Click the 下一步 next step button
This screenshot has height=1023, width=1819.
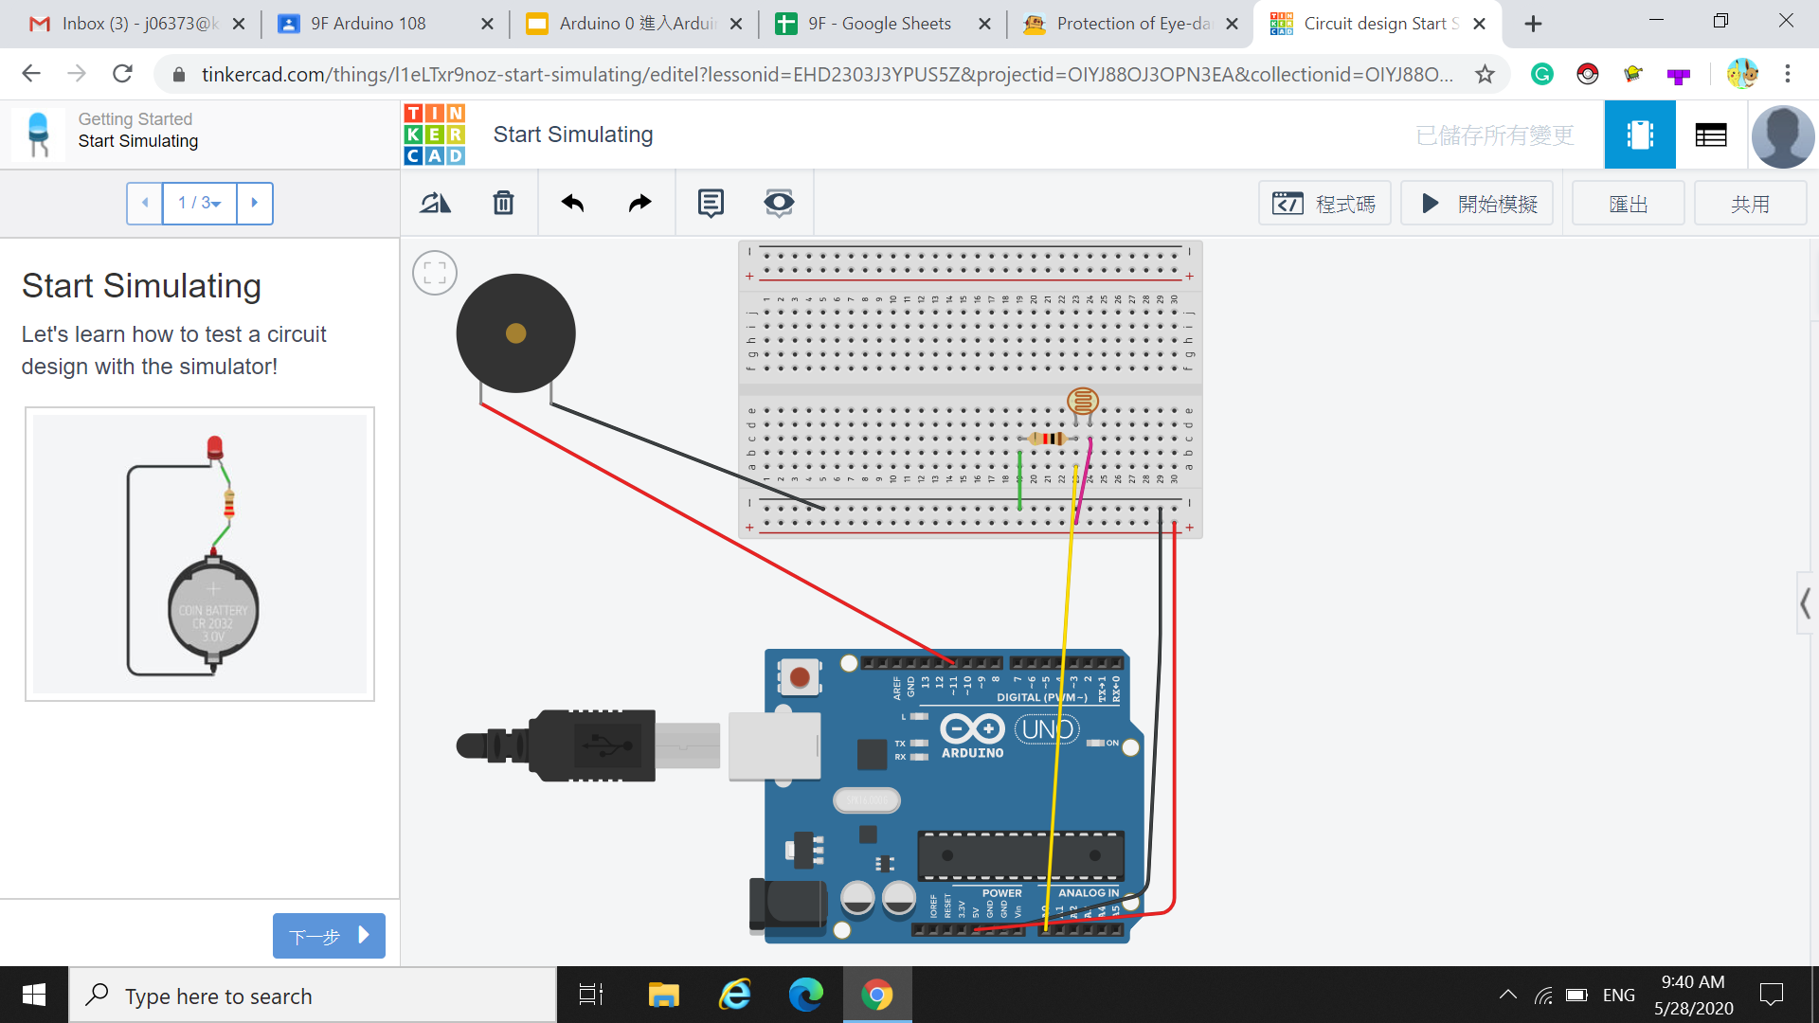(x=328, y=936)
